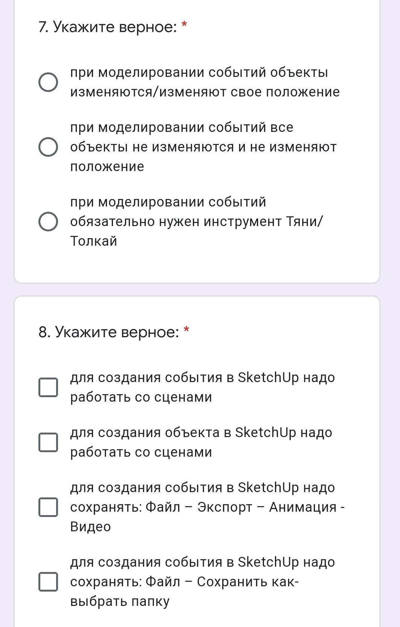Image resolution: width=400 pixels, height=627 pixels.
Task: Click the text 'выбрать папку' in last option
Action: coord(120,602)
